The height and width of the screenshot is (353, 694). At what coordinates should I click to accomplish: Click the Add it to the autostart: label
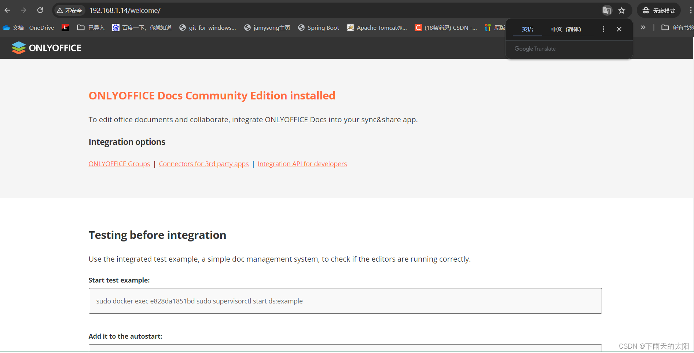pyautogui.click(x=125, y=336)
